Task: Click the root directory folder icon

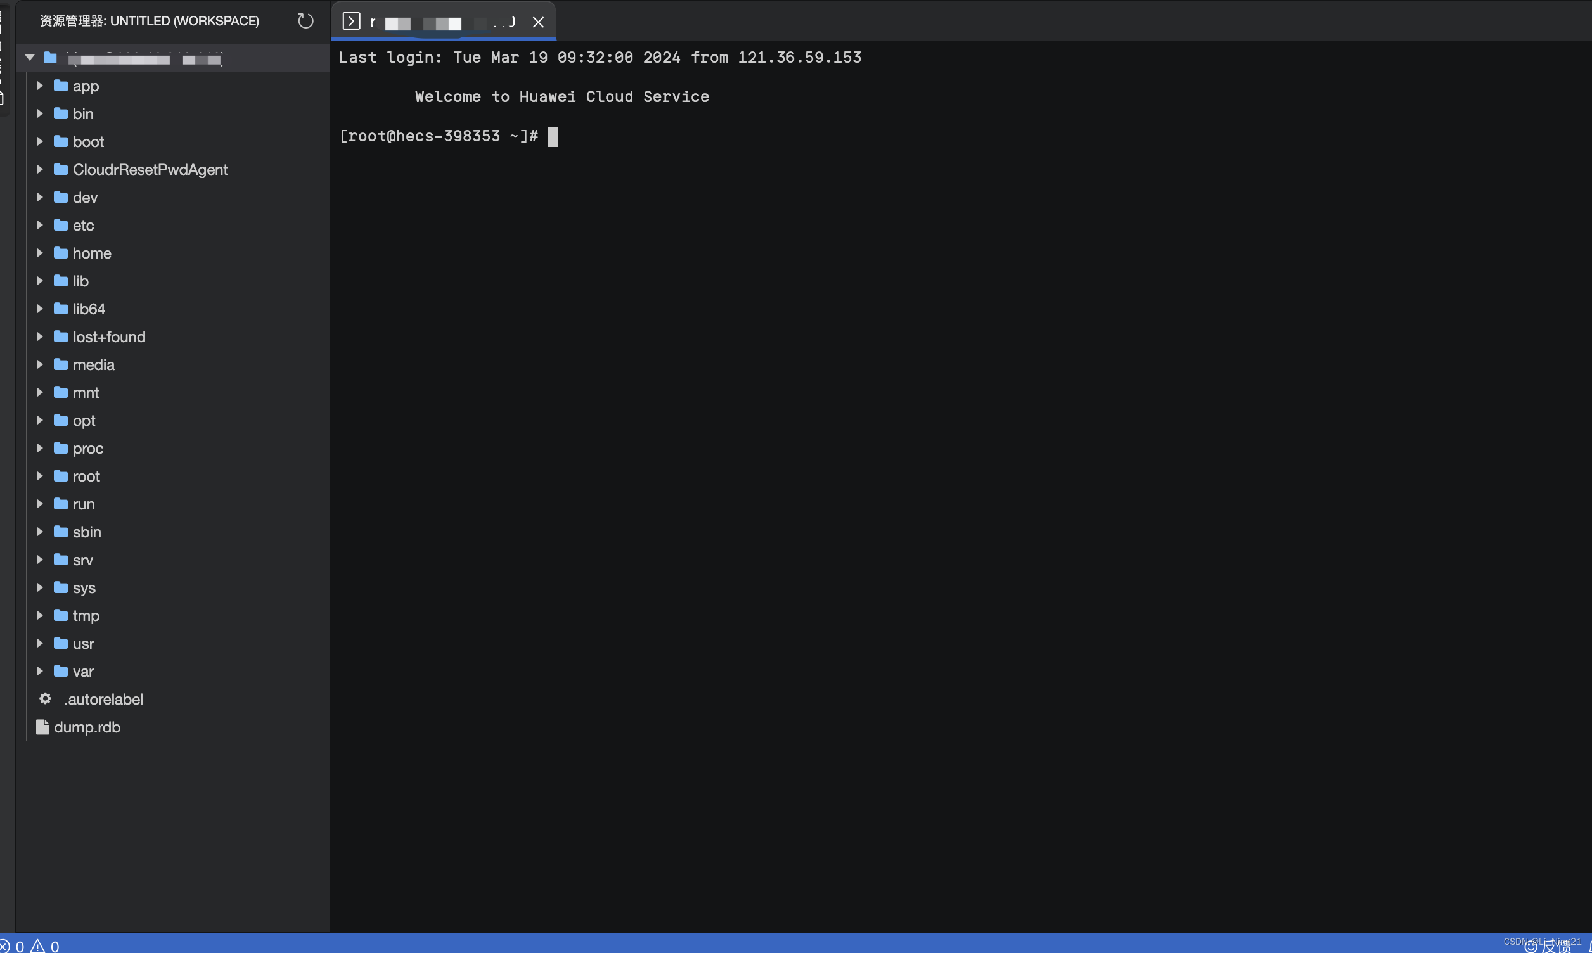Action: coord(61,476)
